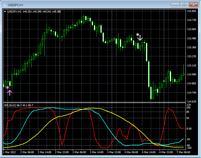Minimize the USDJPY,H1 chart window
This screenshot has height=158, width=201.
175,5
